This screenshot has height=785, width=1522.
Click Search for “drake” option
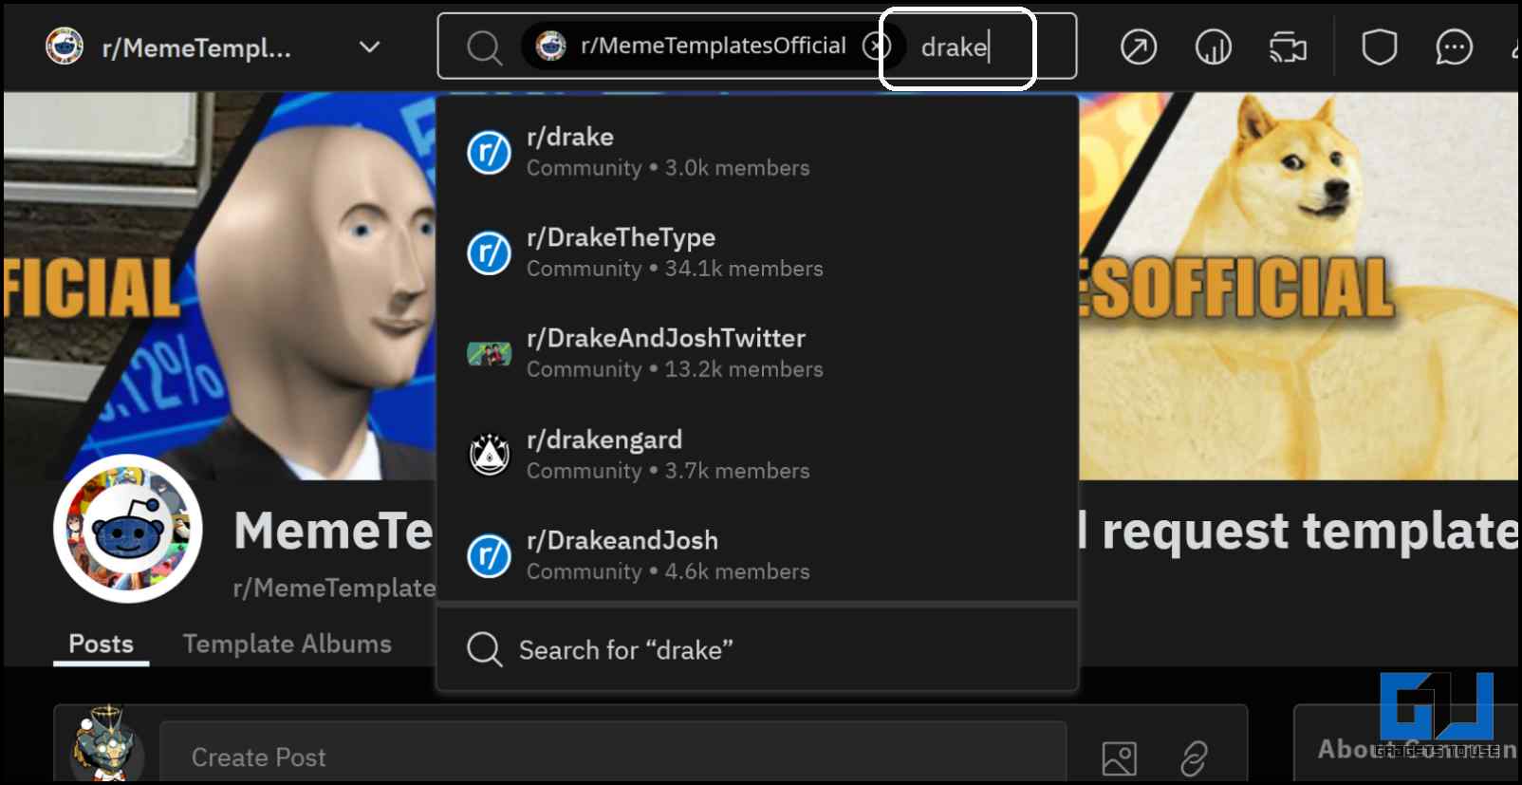pos(757,649)
